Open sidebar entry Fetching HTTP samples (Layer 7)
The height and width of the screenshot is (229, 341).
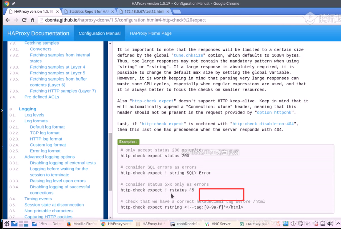tap(63, 91)
